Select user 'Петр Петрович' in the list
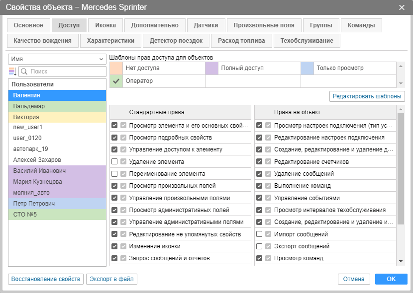Viewport: 413px width, 293px height. 57,204
